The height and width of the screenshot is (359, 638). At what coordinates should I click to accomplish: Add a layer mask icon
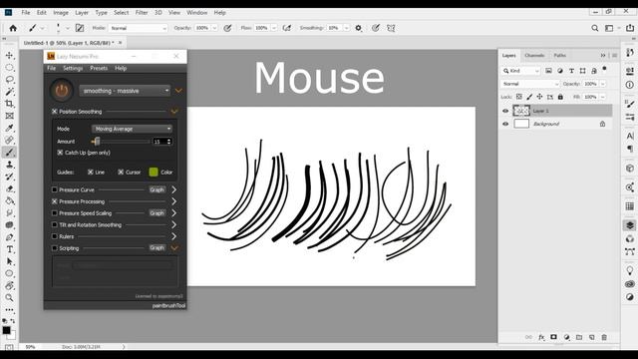tap(554, 337)
